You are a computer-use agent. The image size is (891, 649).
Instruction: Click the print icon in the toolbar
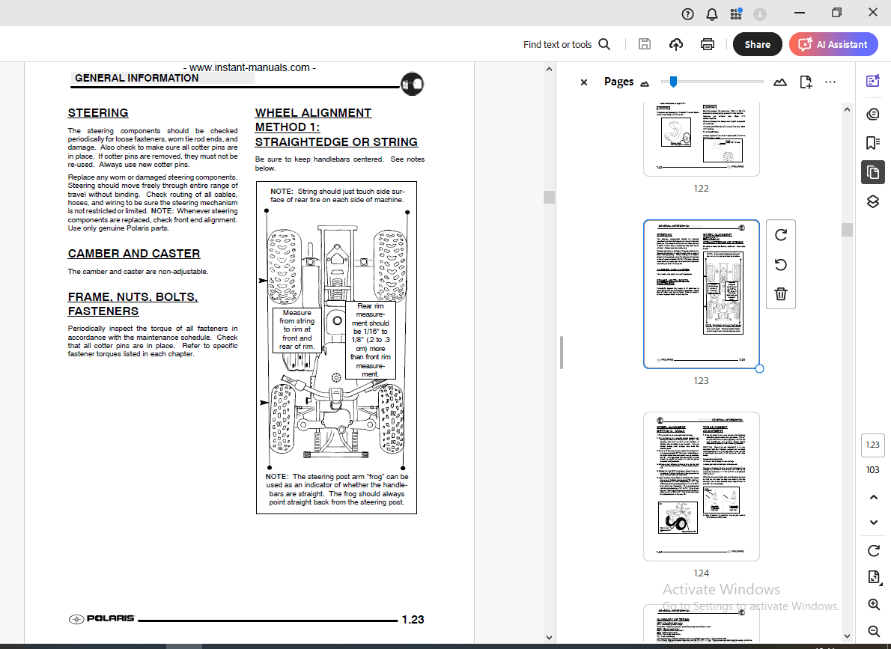[707, 44]
